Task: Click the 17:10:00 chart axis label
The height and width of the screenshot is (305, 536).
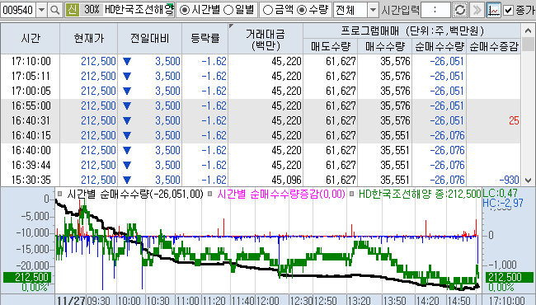Action: pyautogui.click(x=507, y=301)
